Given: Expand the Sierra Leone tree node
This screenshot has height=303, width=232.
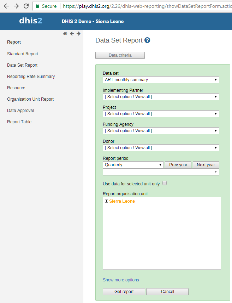Looking at the screenshot, I should coord(106,201).
